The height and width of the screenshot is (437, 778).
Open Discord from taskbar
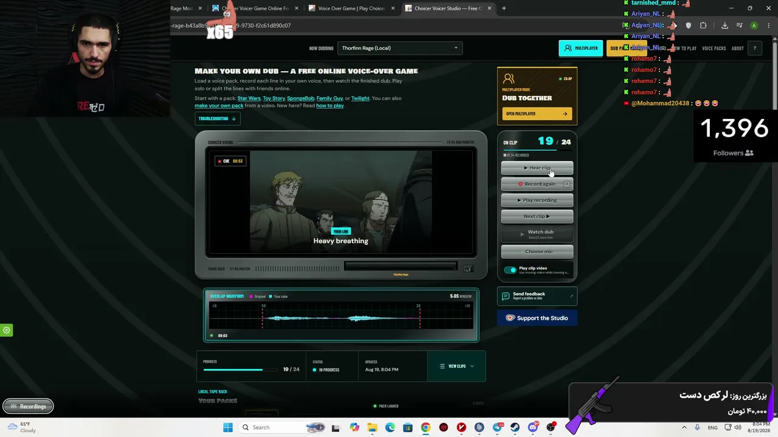pyautogui.click(x=533, y=427)
